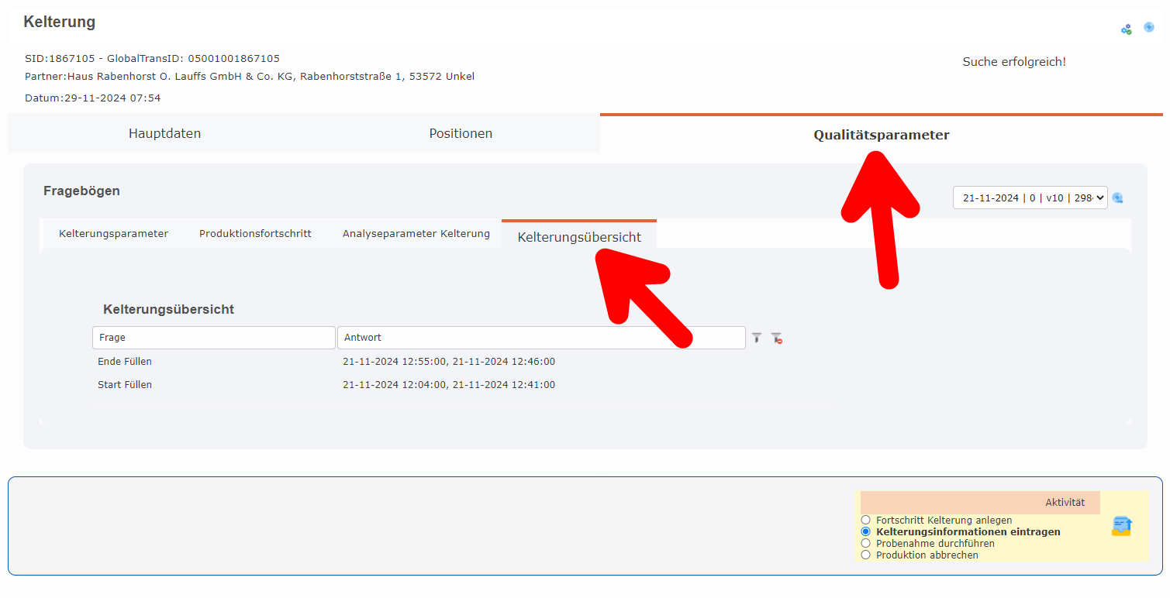The image size is (1170, 598).
Task: Open the Analyseparameter Kelterung tab
Action: (x=416, y=233)
